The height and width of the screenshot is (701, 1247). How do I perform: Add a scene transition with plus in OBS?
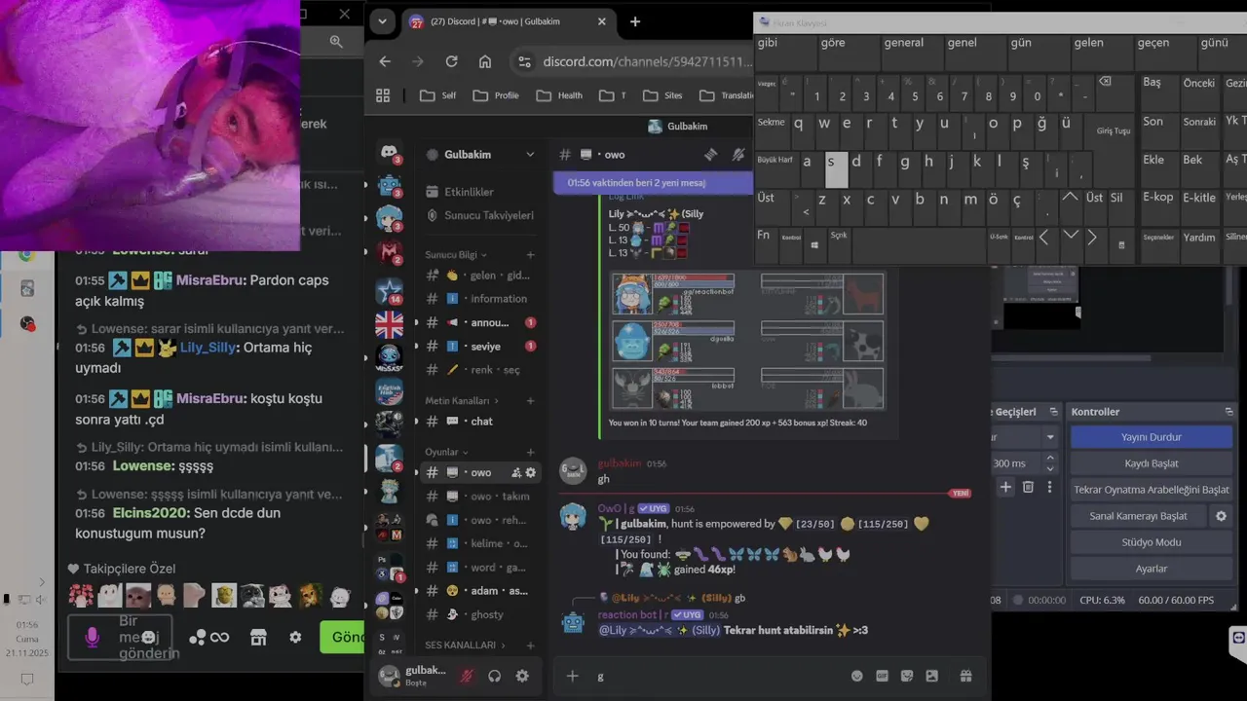click(1005, 487)
